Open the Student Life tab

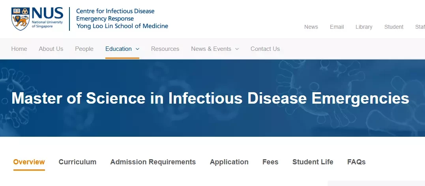pos(313,162)
